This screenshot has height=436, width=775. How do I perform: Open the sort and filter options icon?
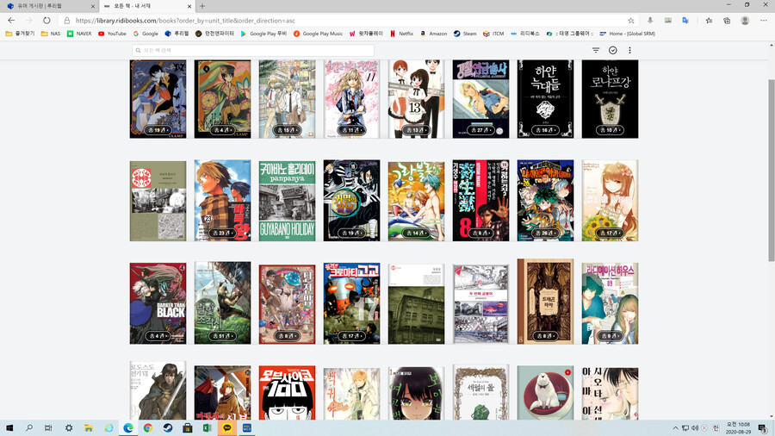click(595, 51)
